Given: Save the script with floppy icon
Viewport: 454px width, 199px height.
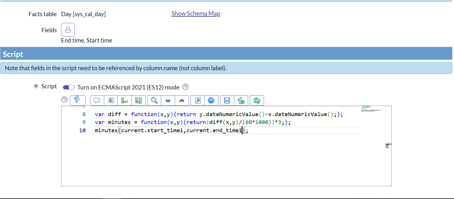Looking at the screenshot, I should (x=227, y=100).
